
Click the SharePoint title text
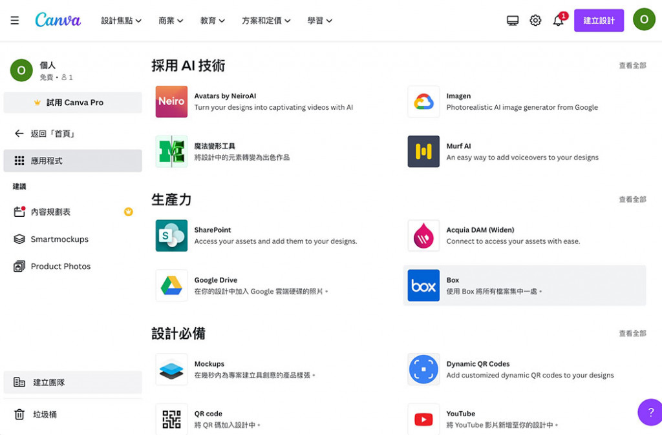point(212,230)
